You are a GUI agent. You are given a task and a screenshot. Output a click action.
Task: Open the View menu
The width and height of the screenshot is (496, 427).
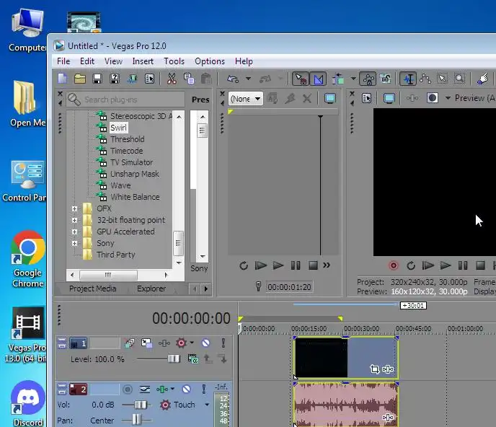(113, 61)
